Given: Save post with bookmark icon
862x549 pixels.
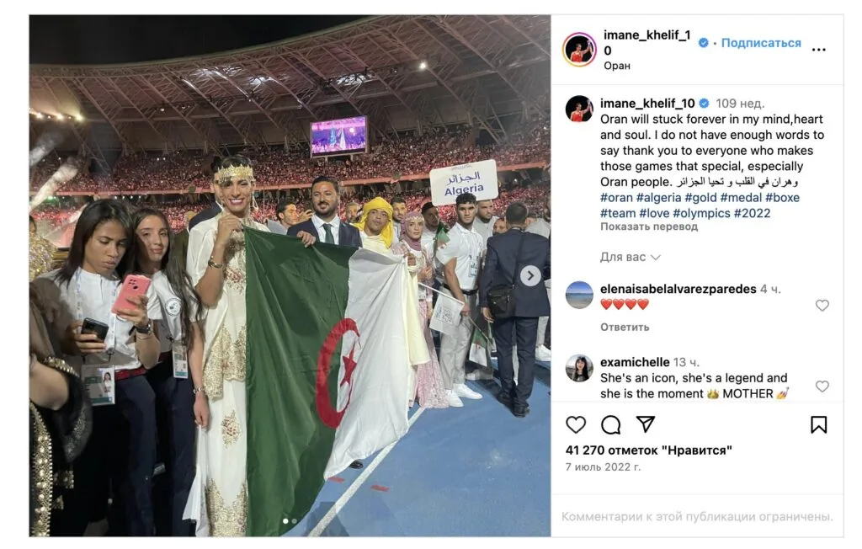Looking at the screenshot, I should [818, 424].
